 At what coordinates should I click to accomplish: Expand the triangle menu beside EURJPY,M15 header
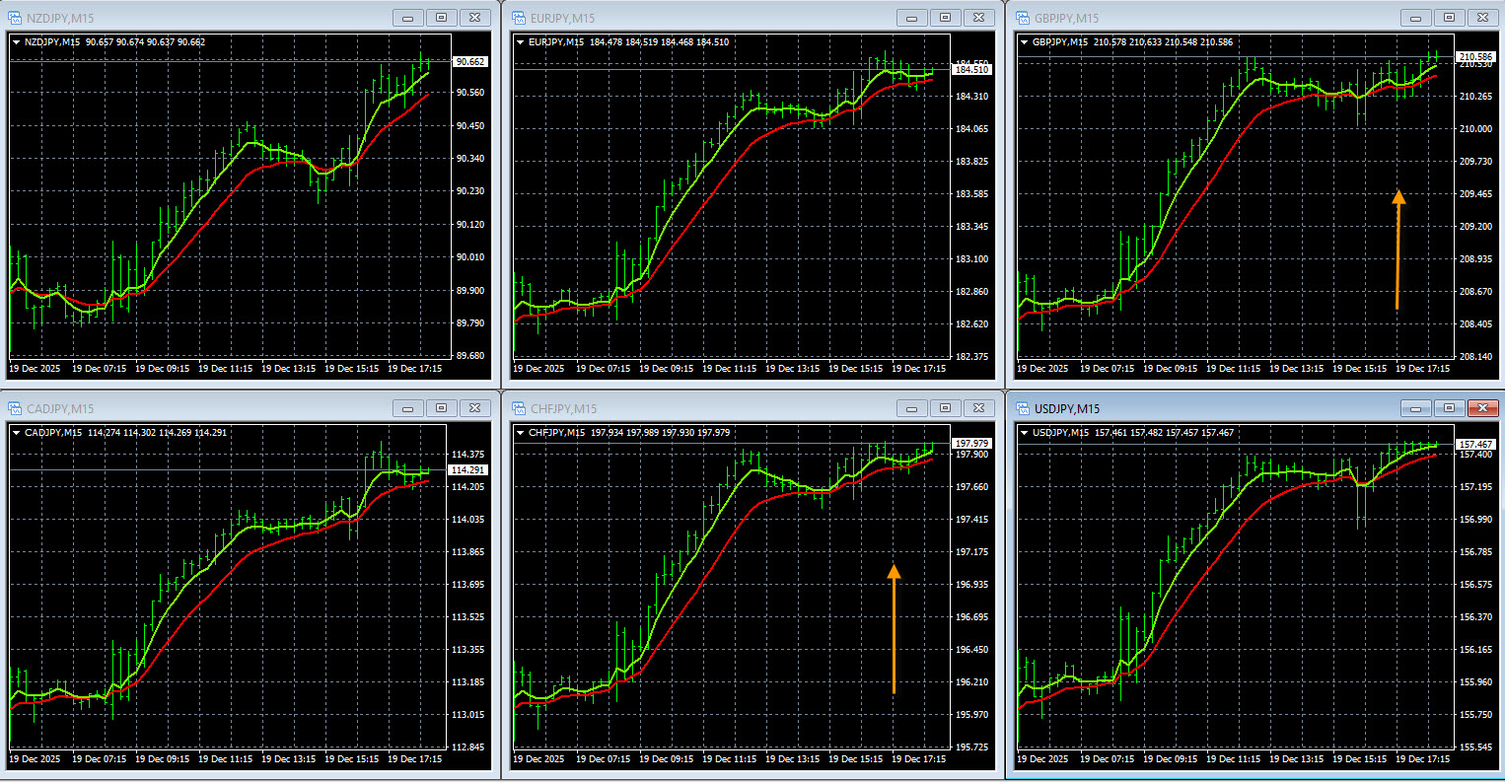tap(520, 42)
